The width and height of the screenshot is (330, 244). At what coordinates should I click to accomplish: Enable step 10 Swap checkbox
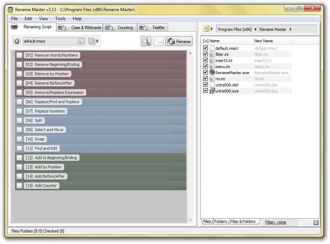[x=19, y=139]
